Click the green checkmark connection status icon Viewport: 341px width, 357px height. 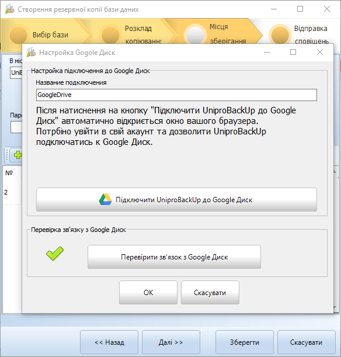[55, 254]
